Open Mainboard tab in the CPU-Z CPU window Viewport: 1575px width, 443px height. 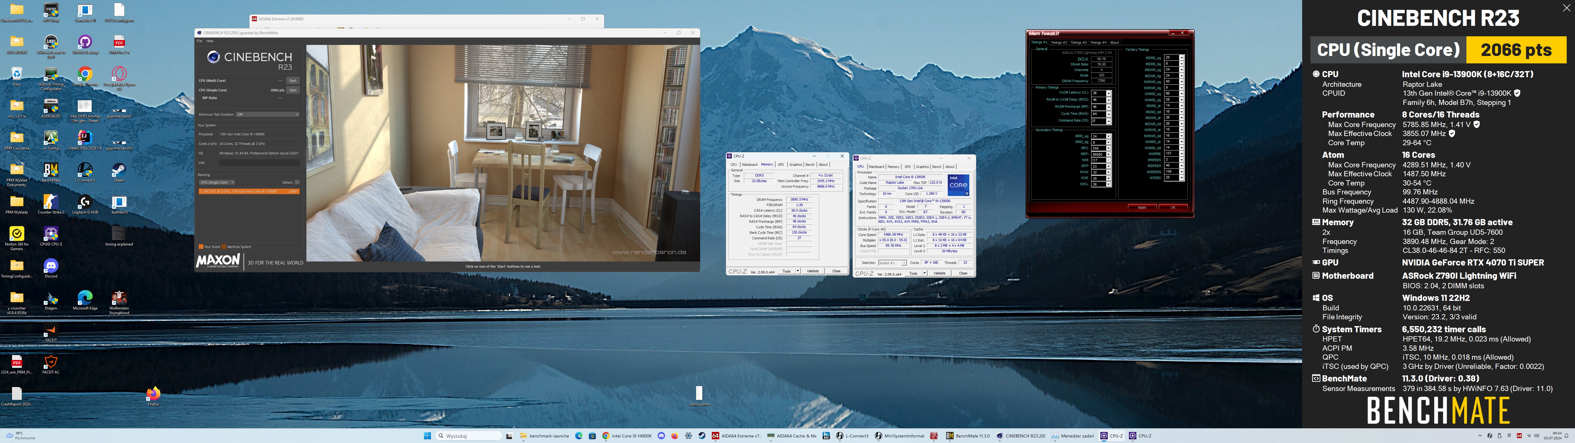(x=876, y=166)
